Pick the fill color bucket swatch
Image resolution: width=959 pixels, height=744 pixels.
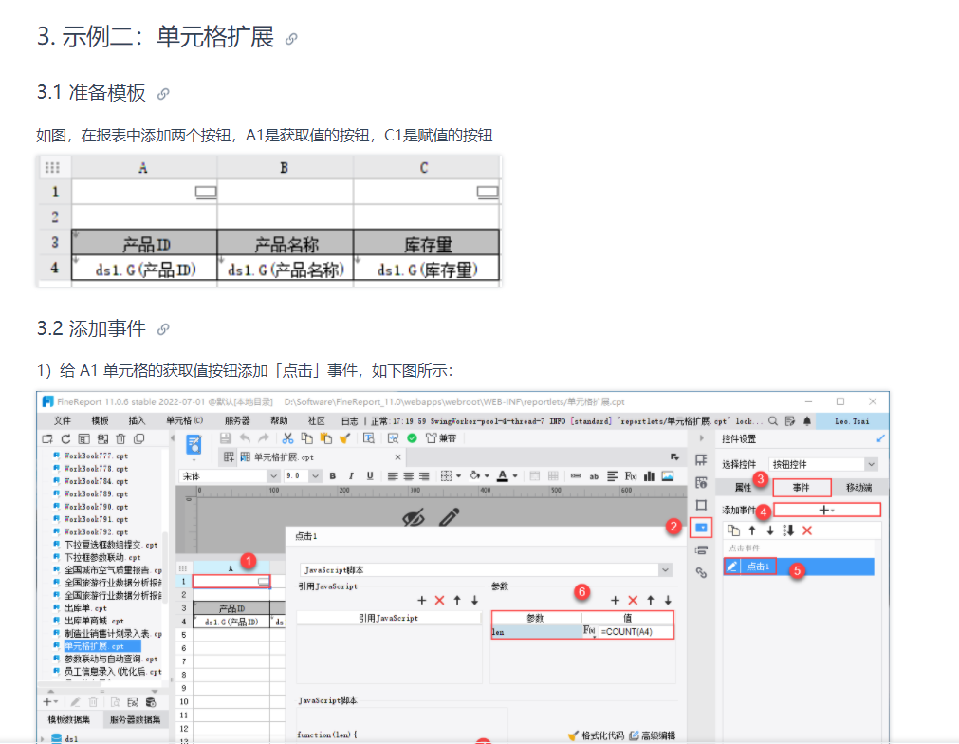pos(474,476)
